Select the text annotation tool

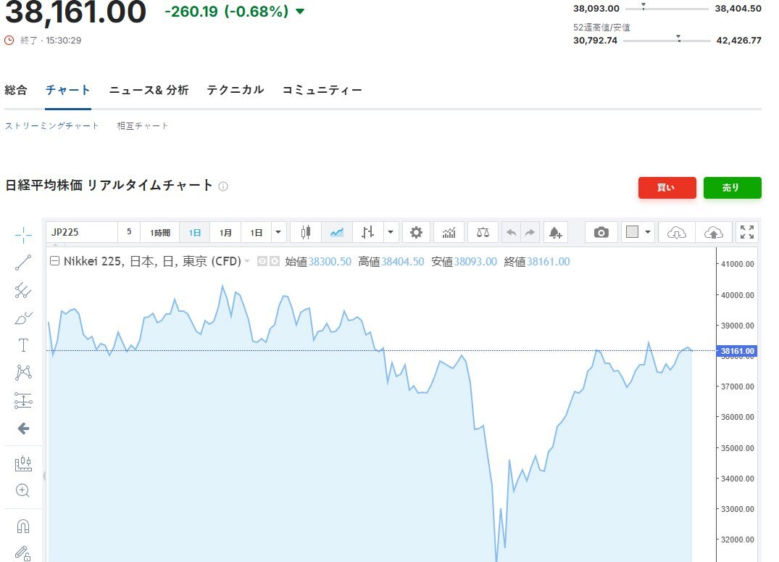coord(23,345)
